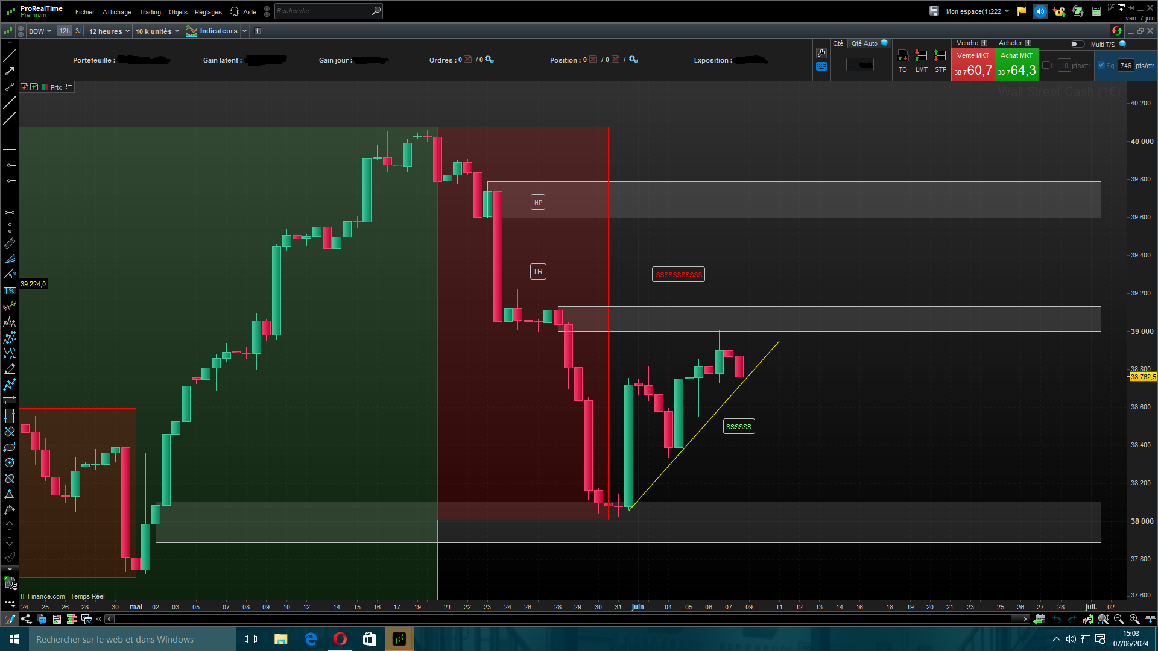1158x651 pixels.
Task: Open the 12 heures timeframe dropdown
Action: tap(109, 31)
